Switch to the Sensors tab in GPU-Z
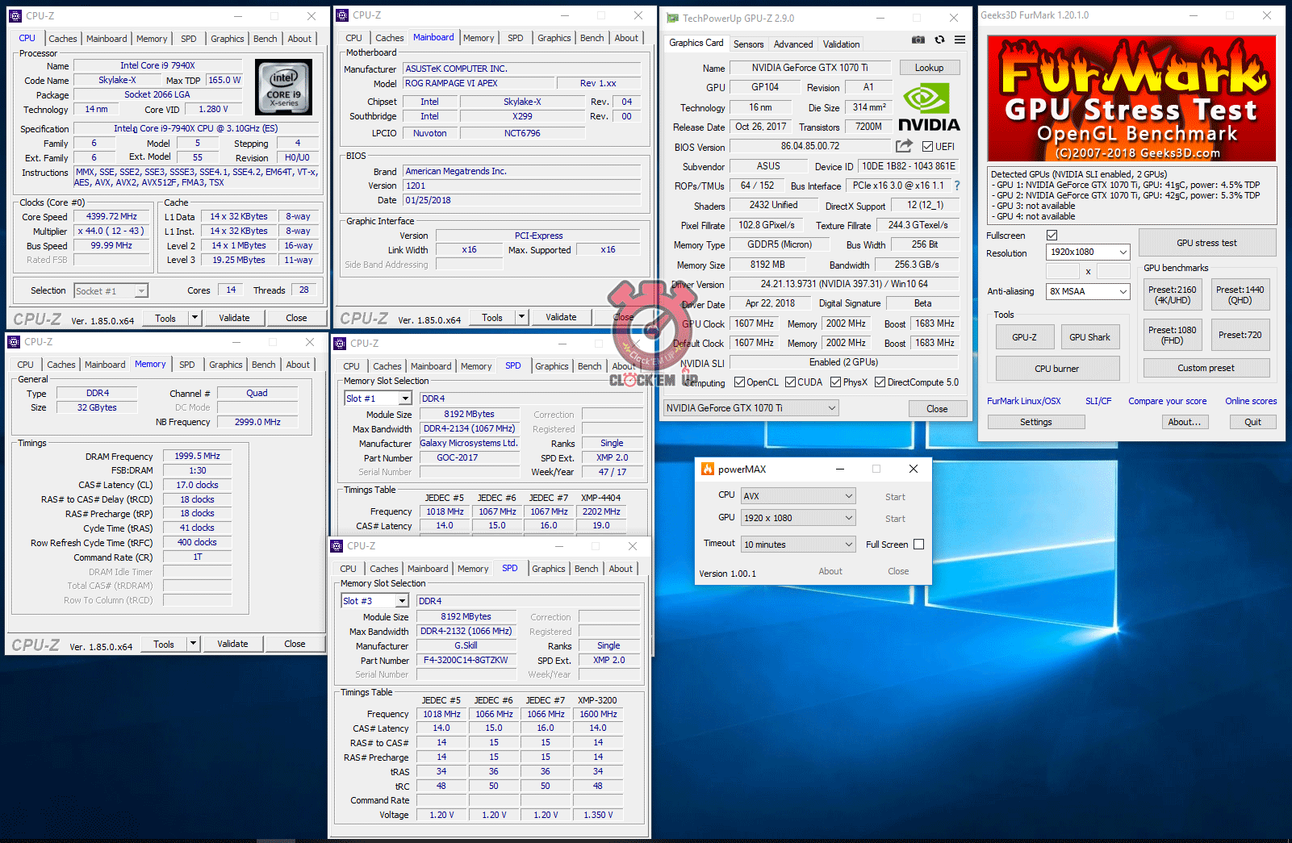This screenshot has height=843, width=1292. click(748, 44)
